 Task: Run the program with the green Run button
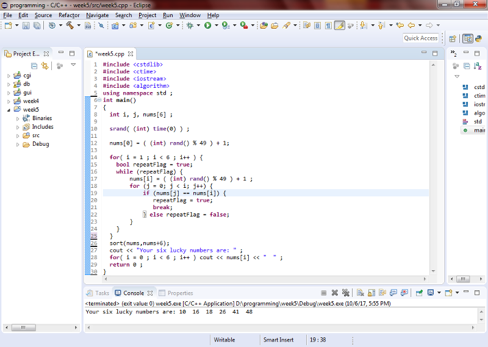[208, 26]
